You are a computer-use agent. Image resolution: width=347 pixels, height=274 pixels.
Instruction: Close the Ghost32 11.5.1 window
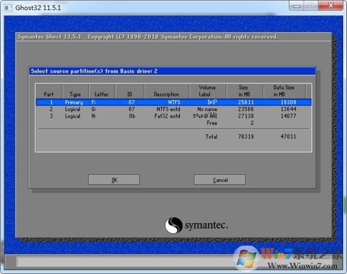pyautogui.click(x=330, y=5)
